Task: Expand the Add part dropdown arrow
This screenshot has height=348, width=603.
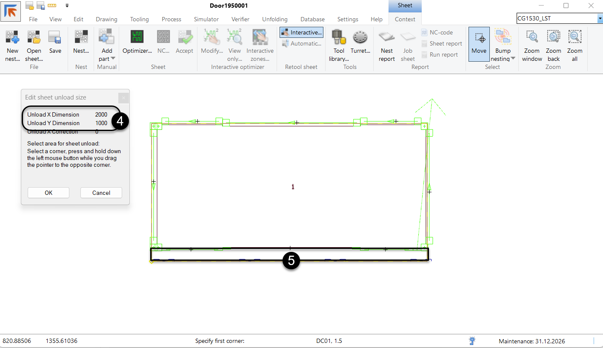Action: 113,59
